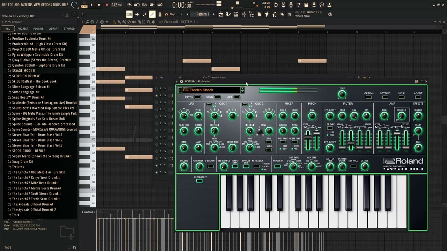Open the Piano roll view icon
Screen dimensions: 447x251
click(x=228, y=14)
